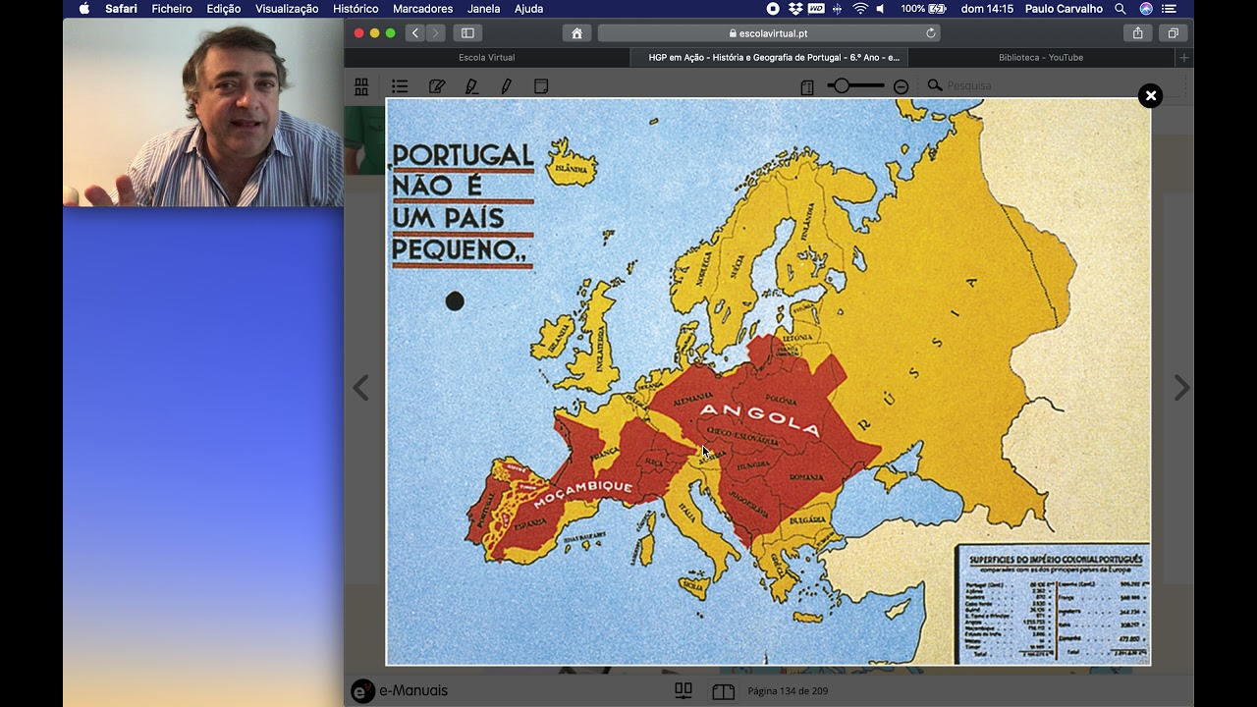Open the Dropbox menu bar icon
1257x707 pixels.
point(795,9)
